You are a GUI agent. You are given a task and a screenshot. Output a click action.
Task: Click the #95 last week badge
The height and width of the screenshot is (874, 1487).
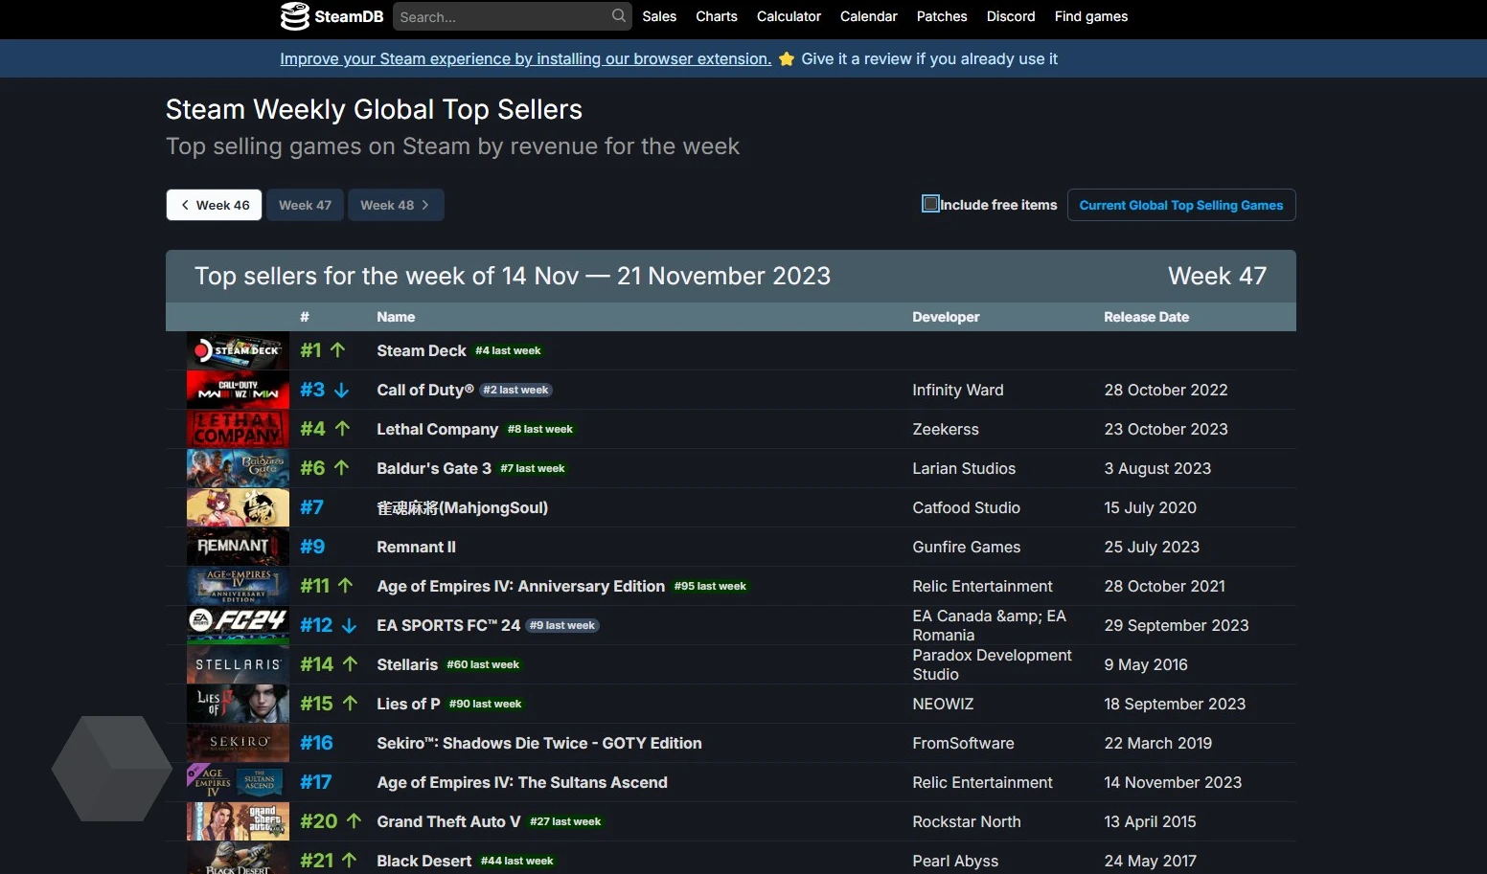pyautogui.click(x=710, y=586)
